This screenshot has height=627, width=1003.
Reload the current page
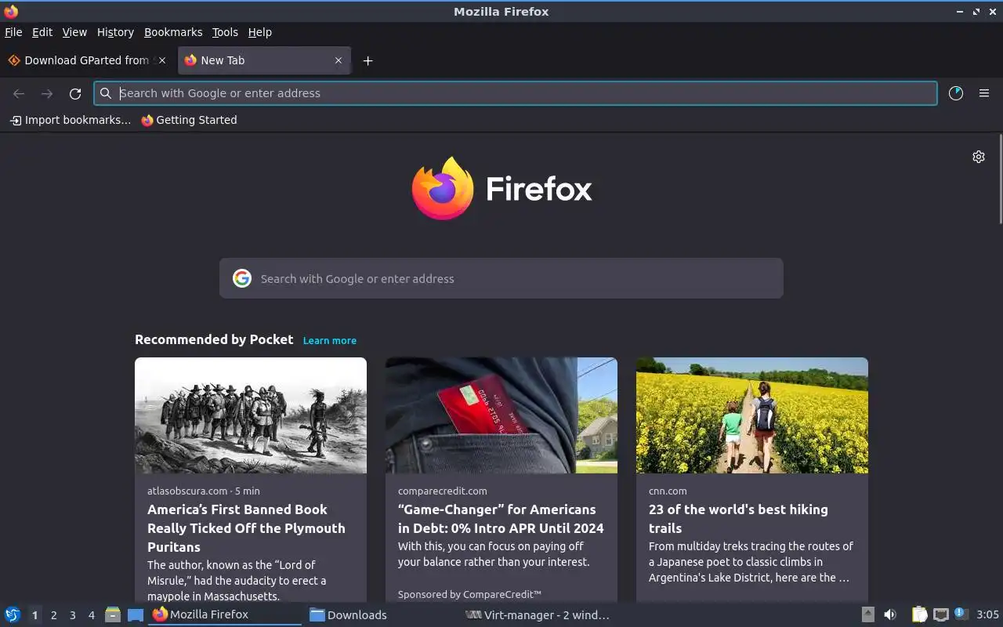(75, 93)
